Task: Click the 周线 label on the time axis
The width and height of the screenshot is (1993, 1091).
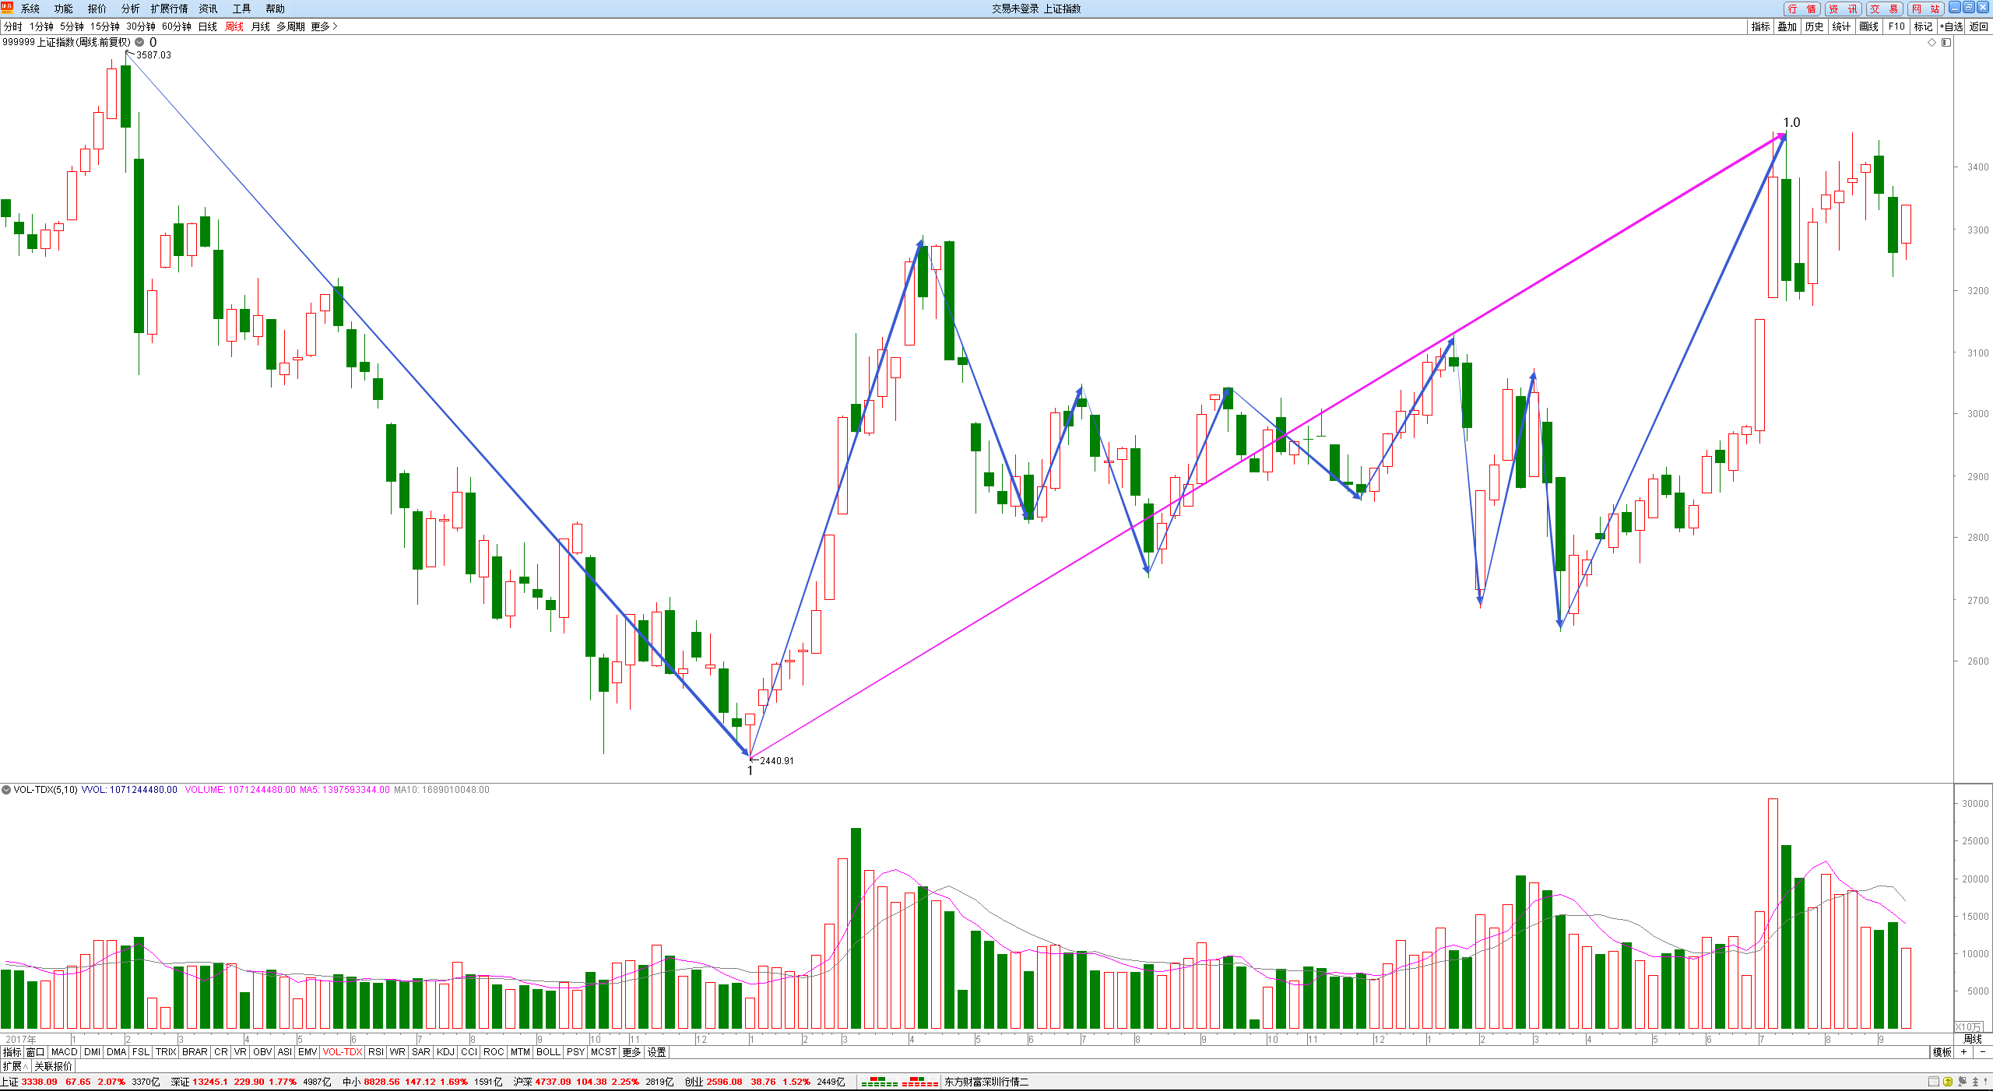Action: tap(1973, 1039)
